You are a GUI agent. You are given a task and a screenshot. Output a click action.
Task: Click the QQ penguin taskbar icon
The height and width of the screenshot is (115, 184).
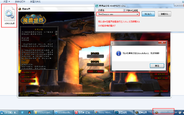pos(29,112)
